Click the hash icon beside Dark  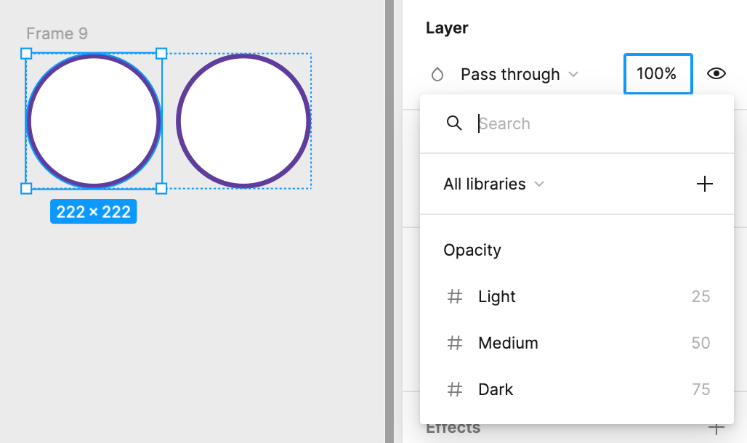pos(454,389)
